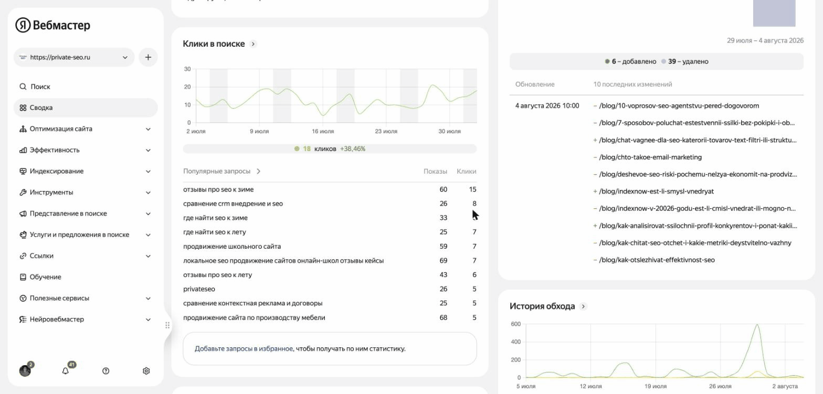The height and width of the screenshot is (394, 823).
Task: Open the site selector https://private-seo.ru
Action: click(74, 57)
